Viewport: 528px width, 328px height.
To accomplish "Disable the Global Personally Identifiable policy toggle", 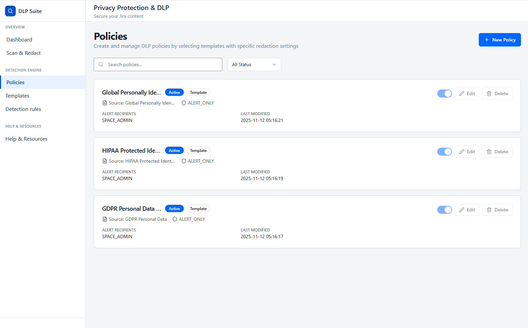I will [x=445, y=94].
